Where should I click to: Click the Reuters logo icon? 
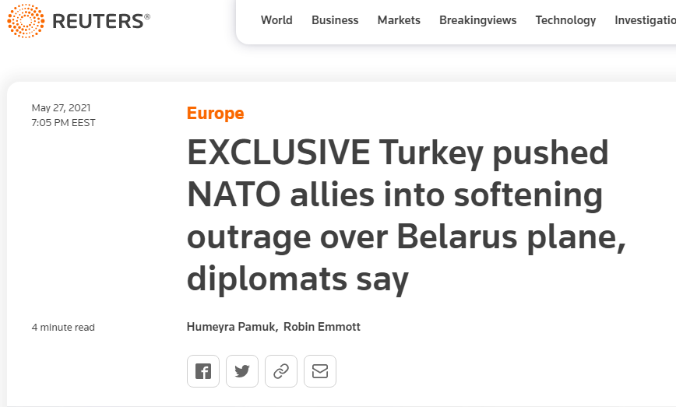[x=25, y=21]
